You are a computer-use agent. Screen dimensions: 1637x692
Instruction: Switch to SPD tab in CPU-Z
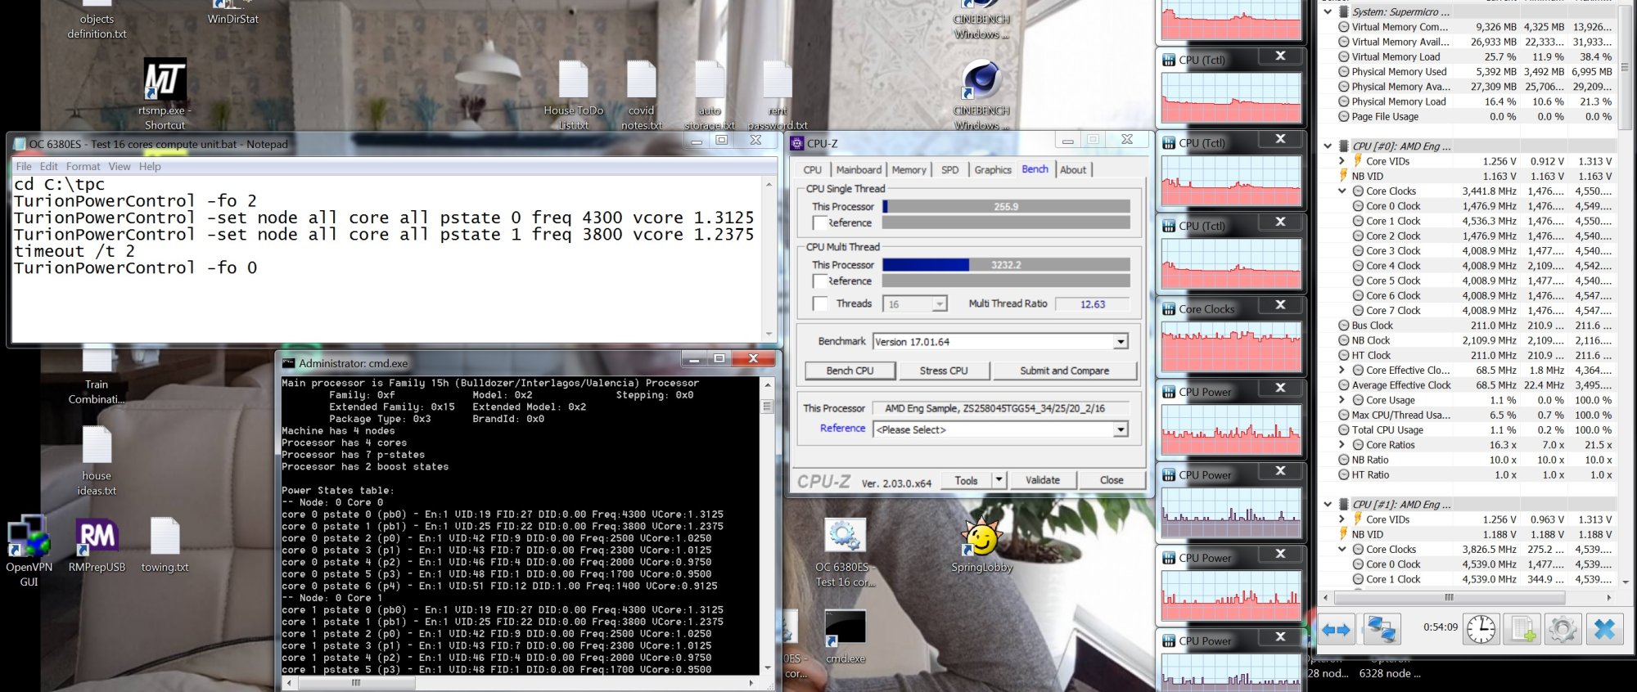click(949, 170)
